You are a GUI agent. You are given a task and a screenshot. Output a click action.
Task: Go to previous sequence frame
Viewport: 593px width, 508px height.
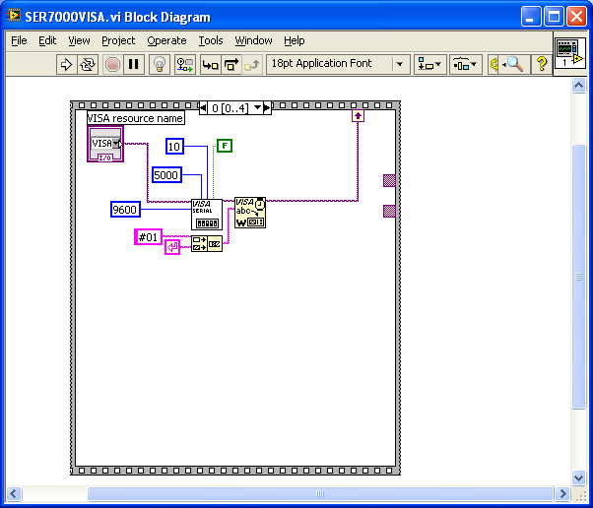click(203, 108)
